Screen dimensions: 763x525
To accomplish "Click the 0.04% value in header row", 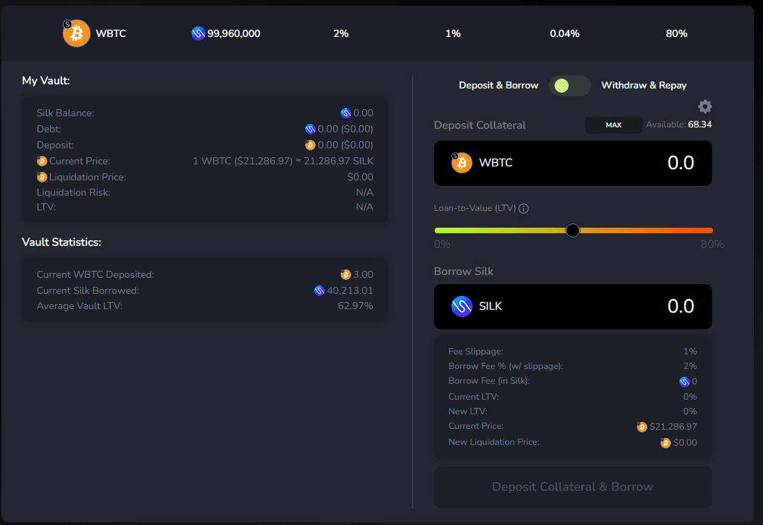I will [x=564, y=33].
